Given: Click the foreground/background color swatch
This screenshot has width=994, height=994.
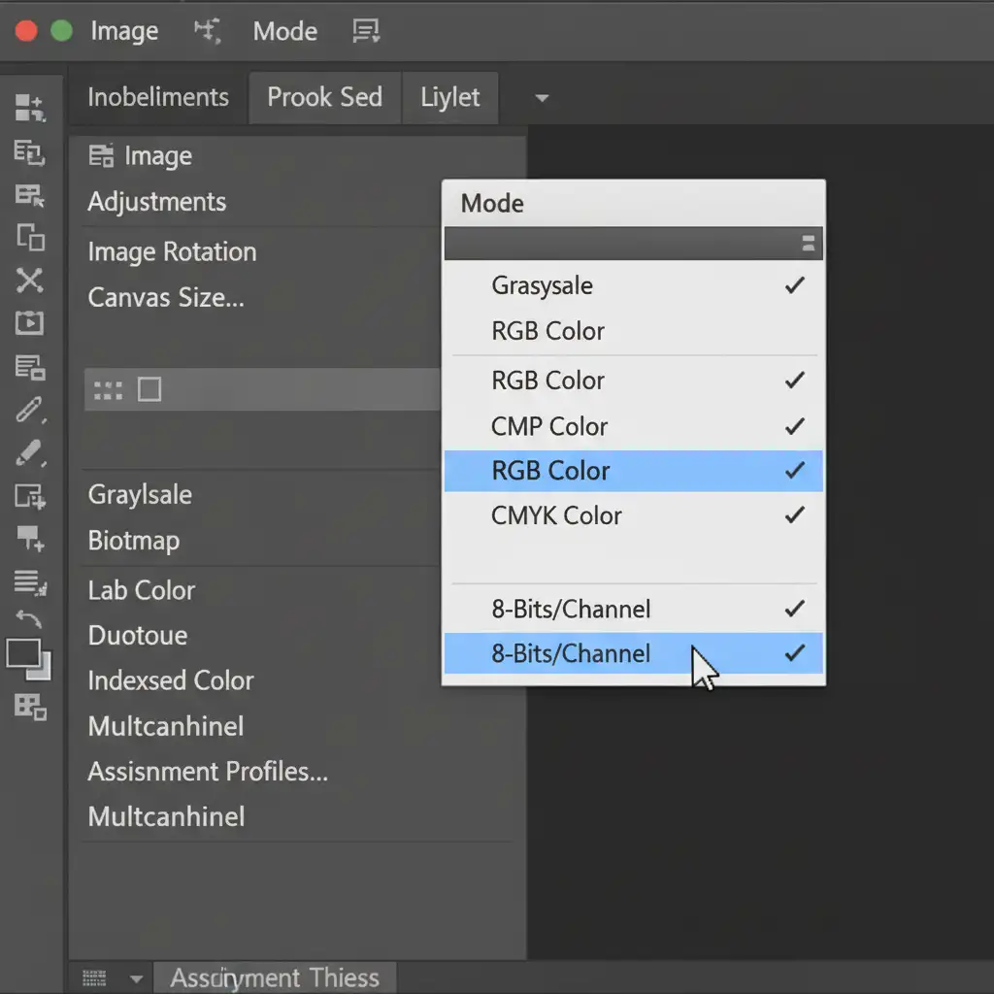Looking at the screenshot, I should pos(28,658).
